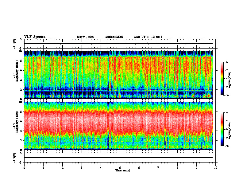Click inside the ch.2 spectrogram panel

point(118,126)
